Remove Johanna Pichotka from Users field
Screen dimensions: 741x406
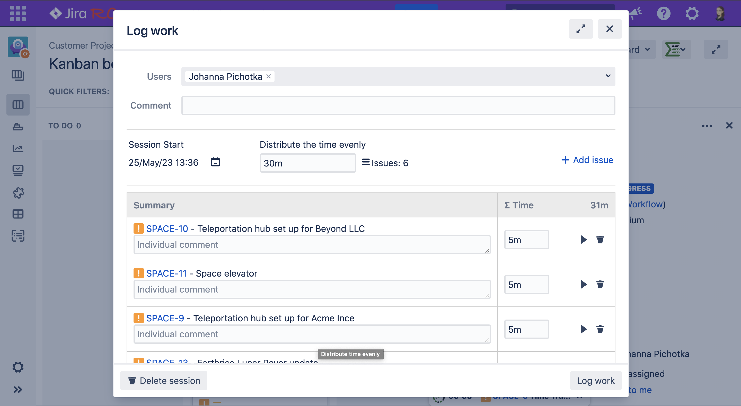coord(268,76)
